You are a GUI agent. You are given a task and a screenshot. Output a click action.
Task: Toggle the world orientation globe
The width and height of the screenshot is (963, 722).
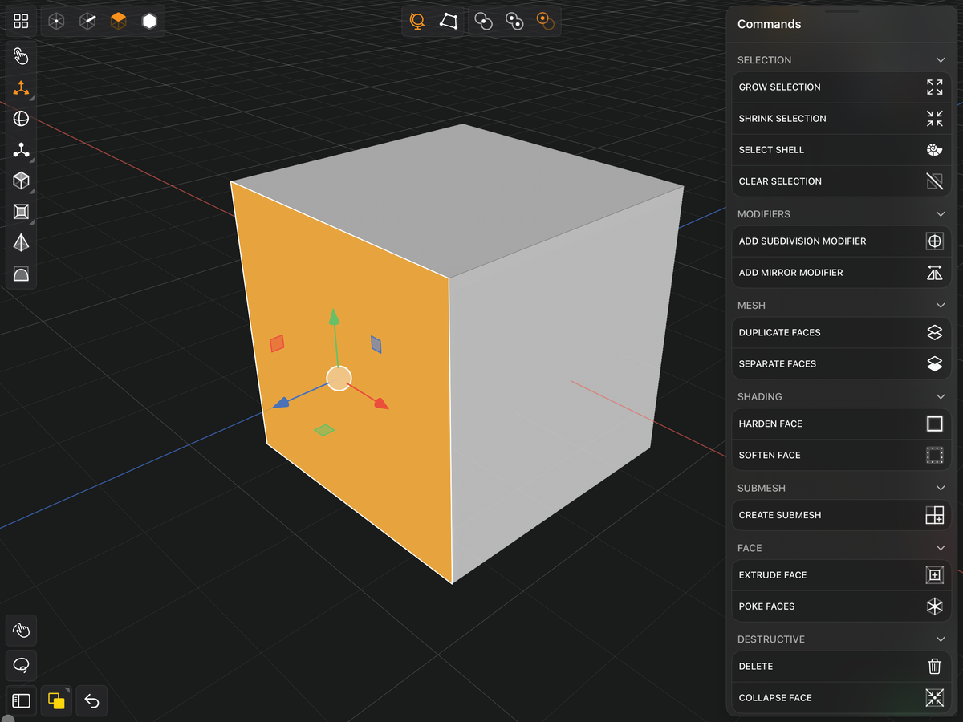point(416,21)
